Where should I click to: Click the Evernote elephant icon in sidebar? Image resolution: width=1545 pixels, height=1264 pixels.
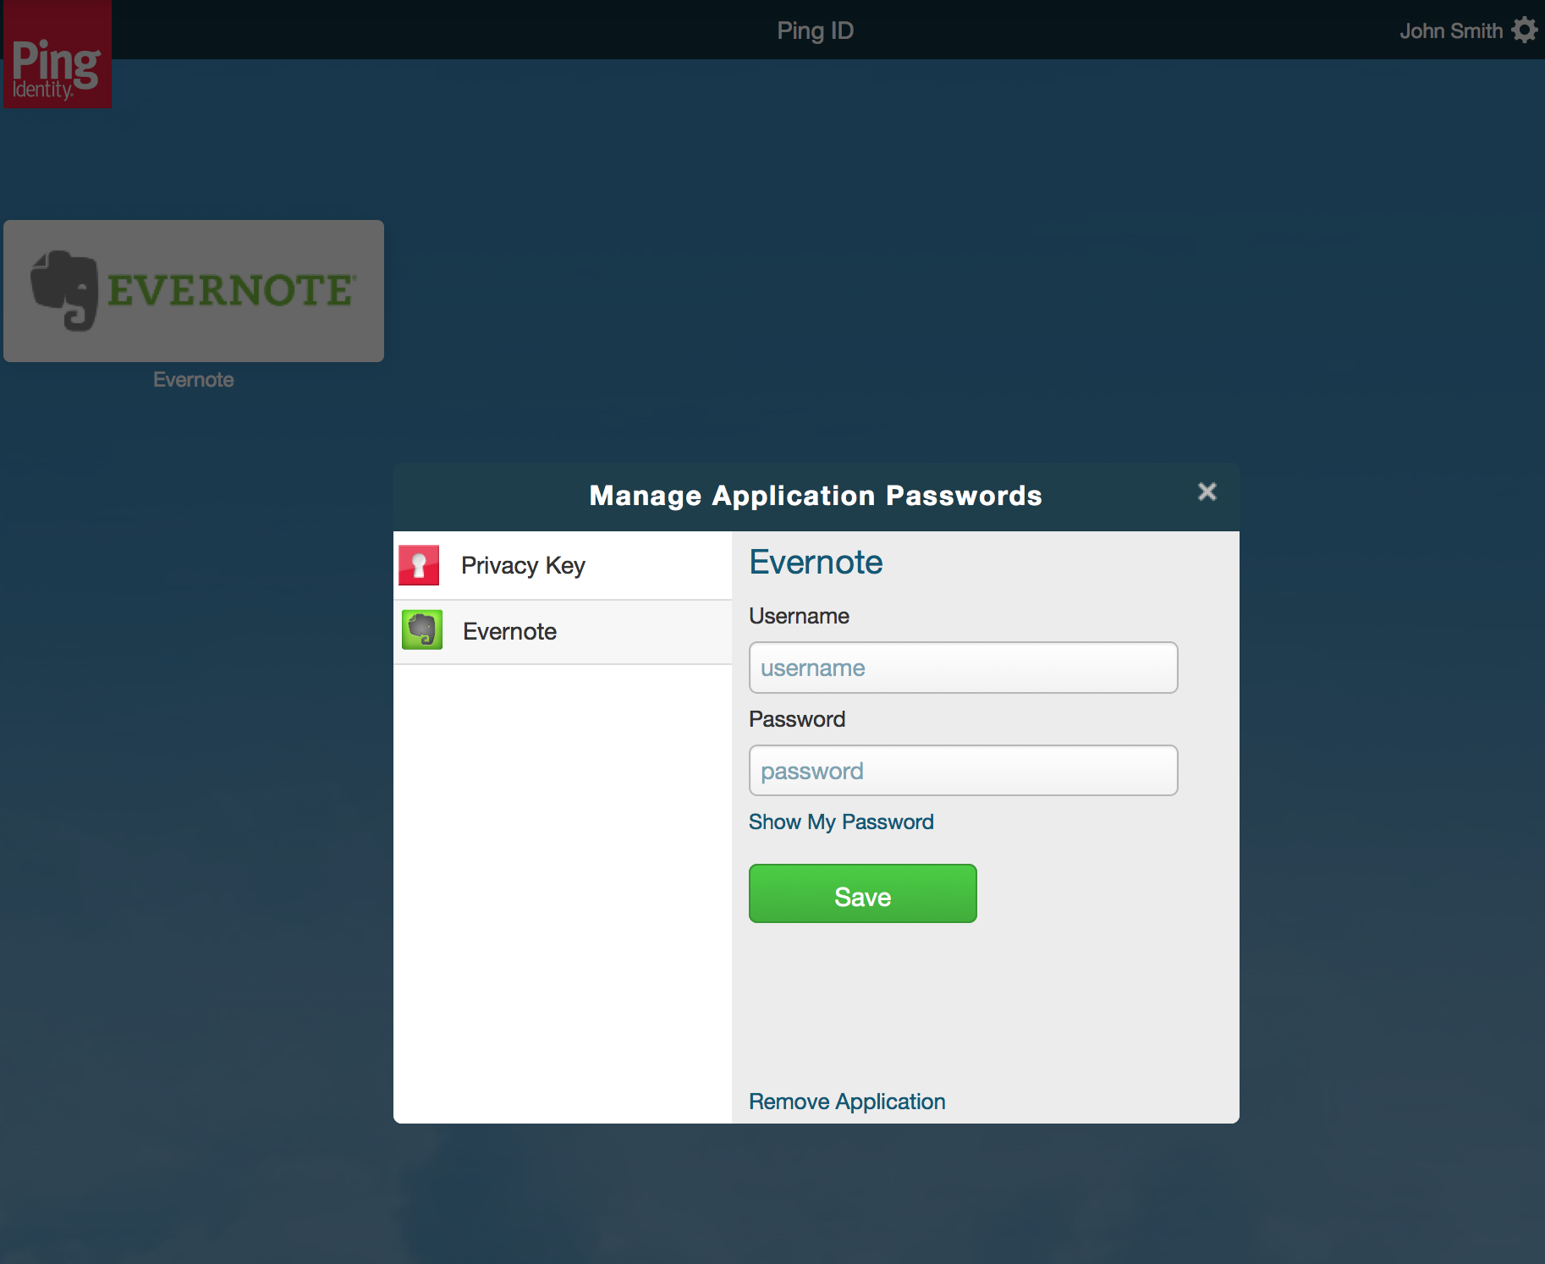[x=421, y=630]
